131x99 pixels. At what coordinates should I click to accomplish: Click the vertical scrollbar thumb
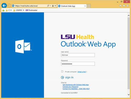(x=129, y=53)
